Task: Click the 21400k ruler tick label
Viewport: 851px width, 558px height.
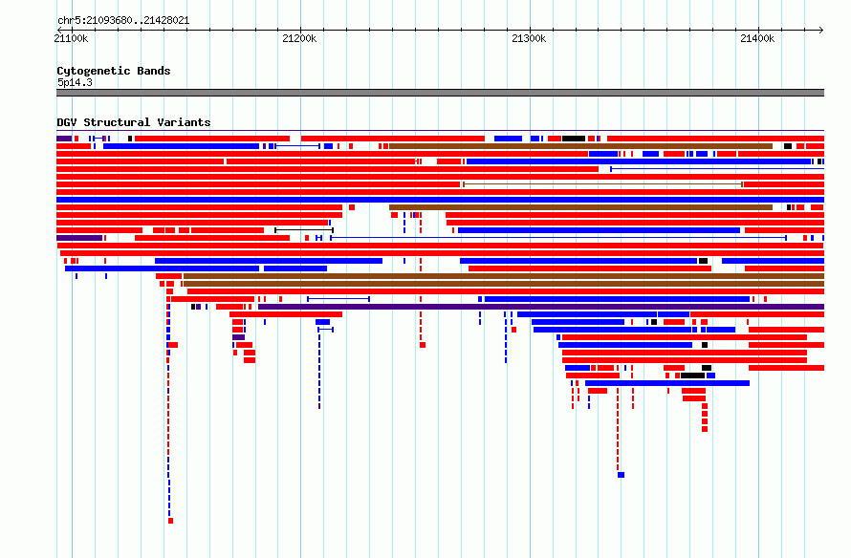Action: pyautogui.click(x=757, y=38)
